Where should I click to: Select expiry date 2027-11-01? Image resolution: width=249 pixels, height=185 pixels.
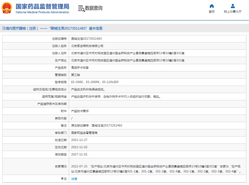[x=79, y=154]
